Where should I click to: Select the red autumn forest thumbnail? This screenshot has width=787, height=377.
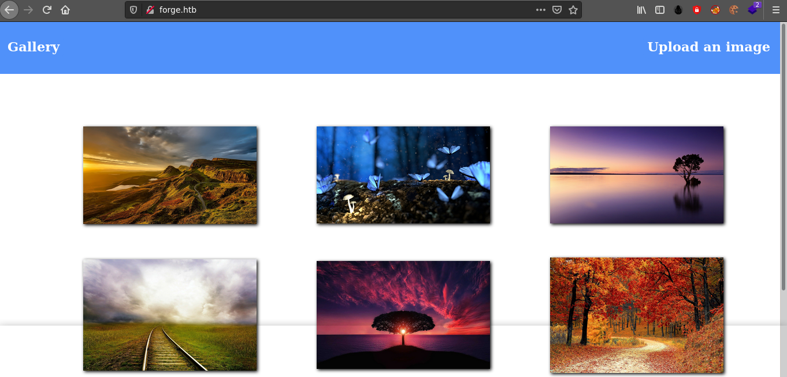click(x=637, y=315)
